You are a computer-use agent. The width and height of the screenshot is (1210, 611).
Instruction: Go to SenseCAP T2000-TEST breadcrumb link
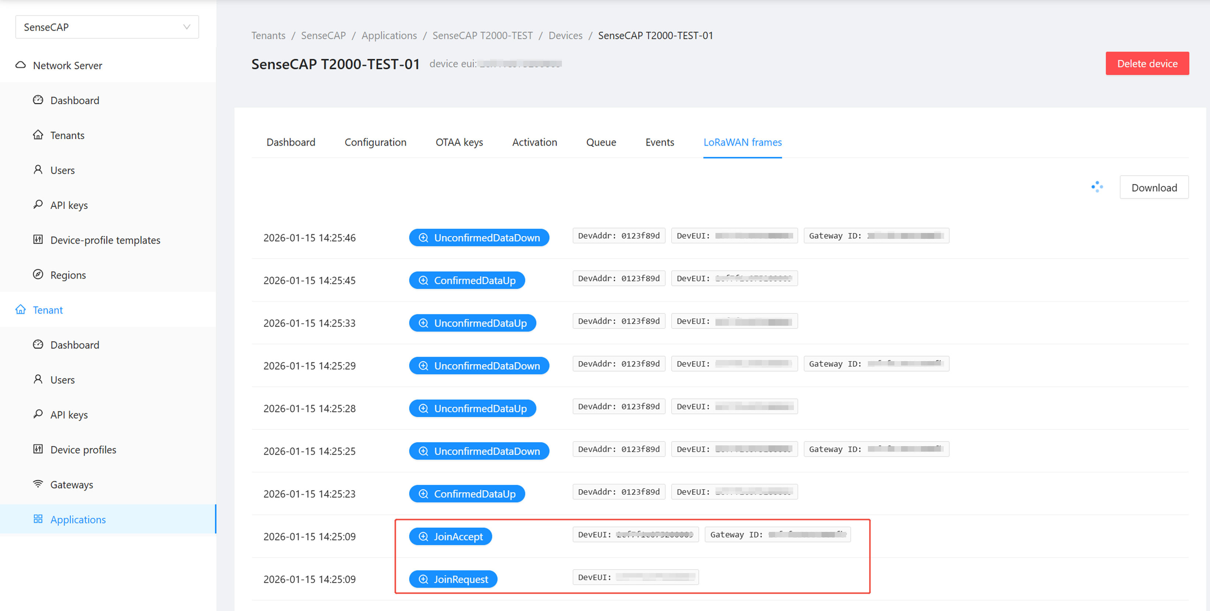tap(482, 36)
